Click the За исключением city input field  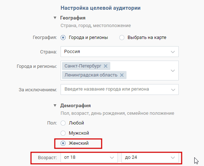pyautogui.click(x=120, y=89)
